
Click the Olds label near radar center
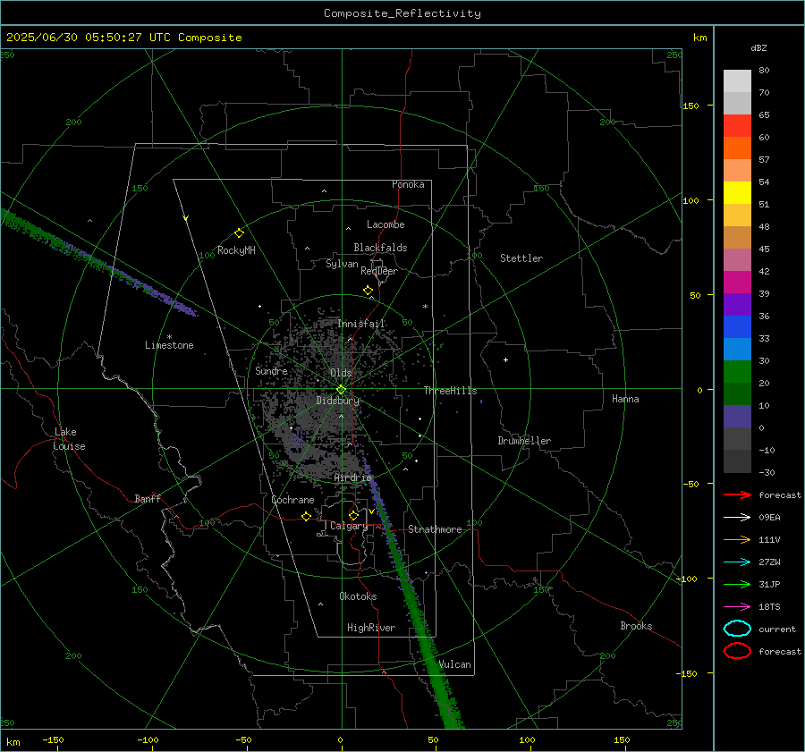click(341, 373)
